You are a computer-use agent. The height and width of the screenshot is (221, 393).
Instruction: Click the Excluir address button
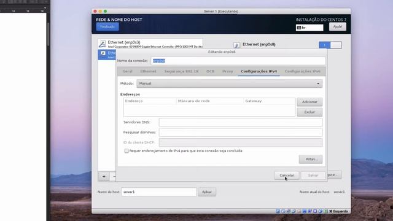click(x=309, y=112)
